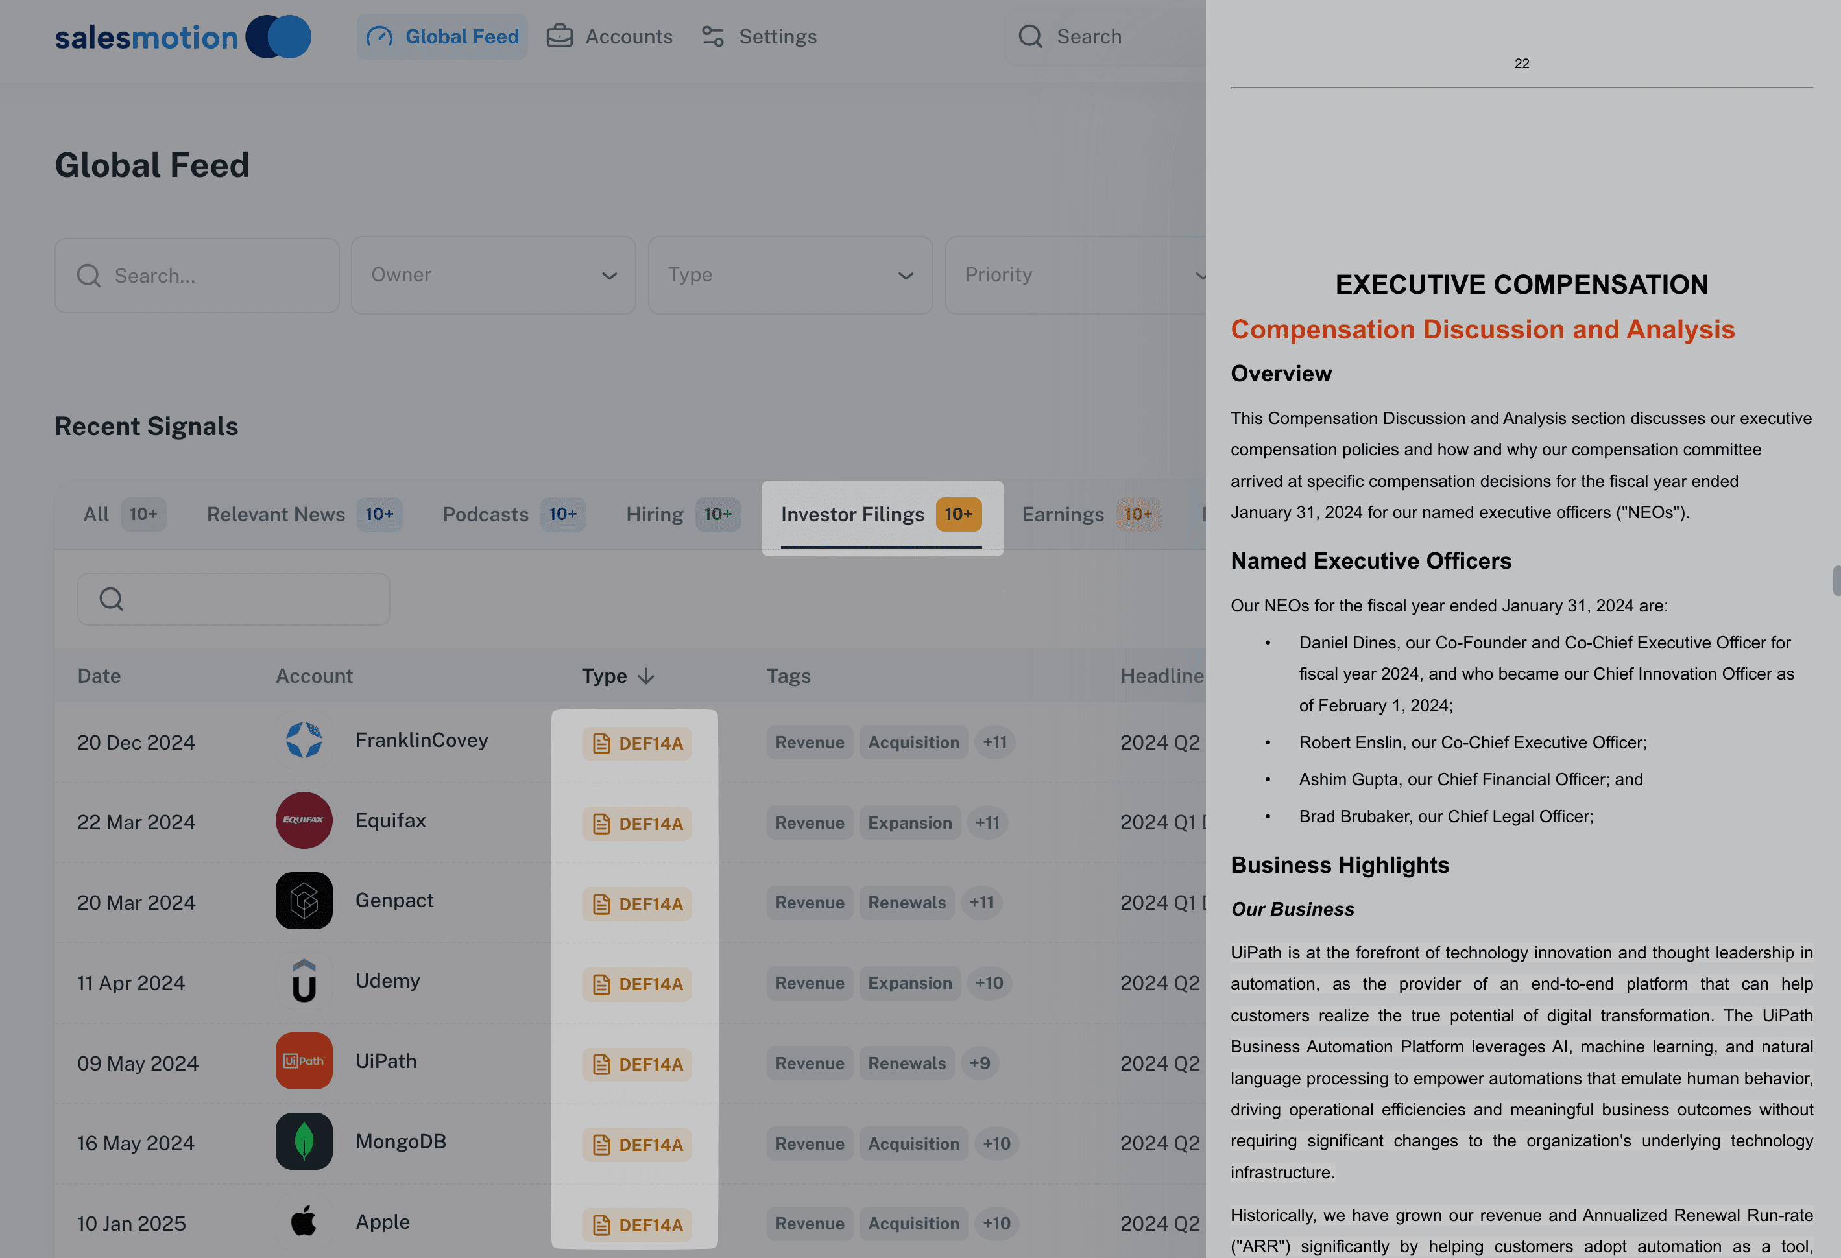Open the DEF14A filing for UiPath

[637, 1064]
